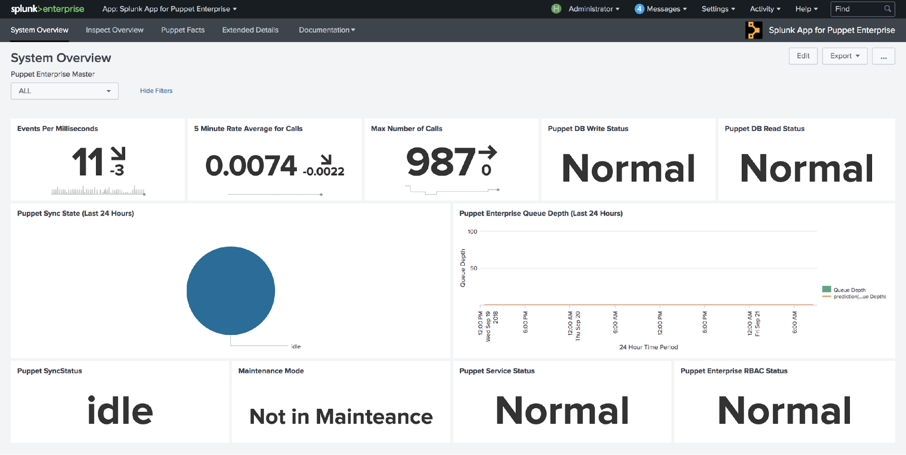This screenshot has width=906, height=455.
Task: Click the 24 Hour Time Period axis label
Action: click(x=649, y=347)
